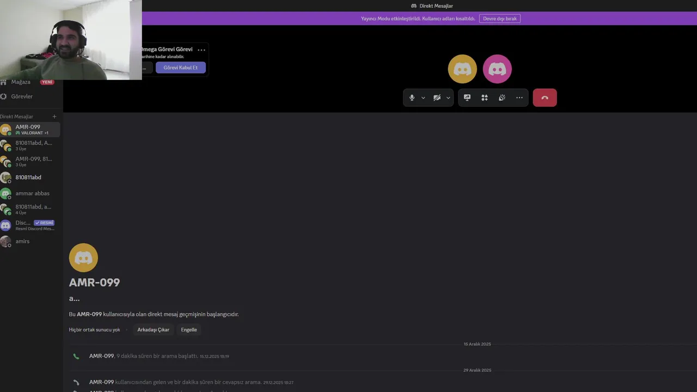Turn on the camera in the call
The height and width of the screenshot is (392, 697).
437,97
